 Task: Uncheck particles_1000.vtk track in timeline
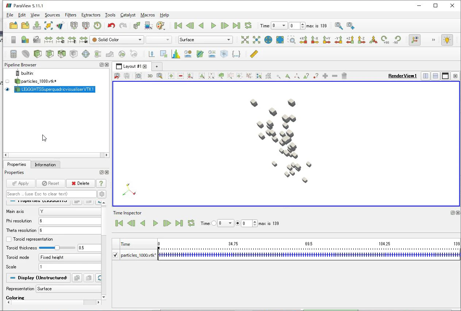pos(115,255)
